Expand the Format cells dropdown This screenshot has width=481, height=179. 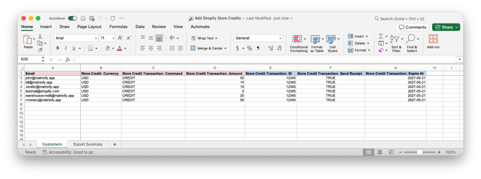click(369, 50)
